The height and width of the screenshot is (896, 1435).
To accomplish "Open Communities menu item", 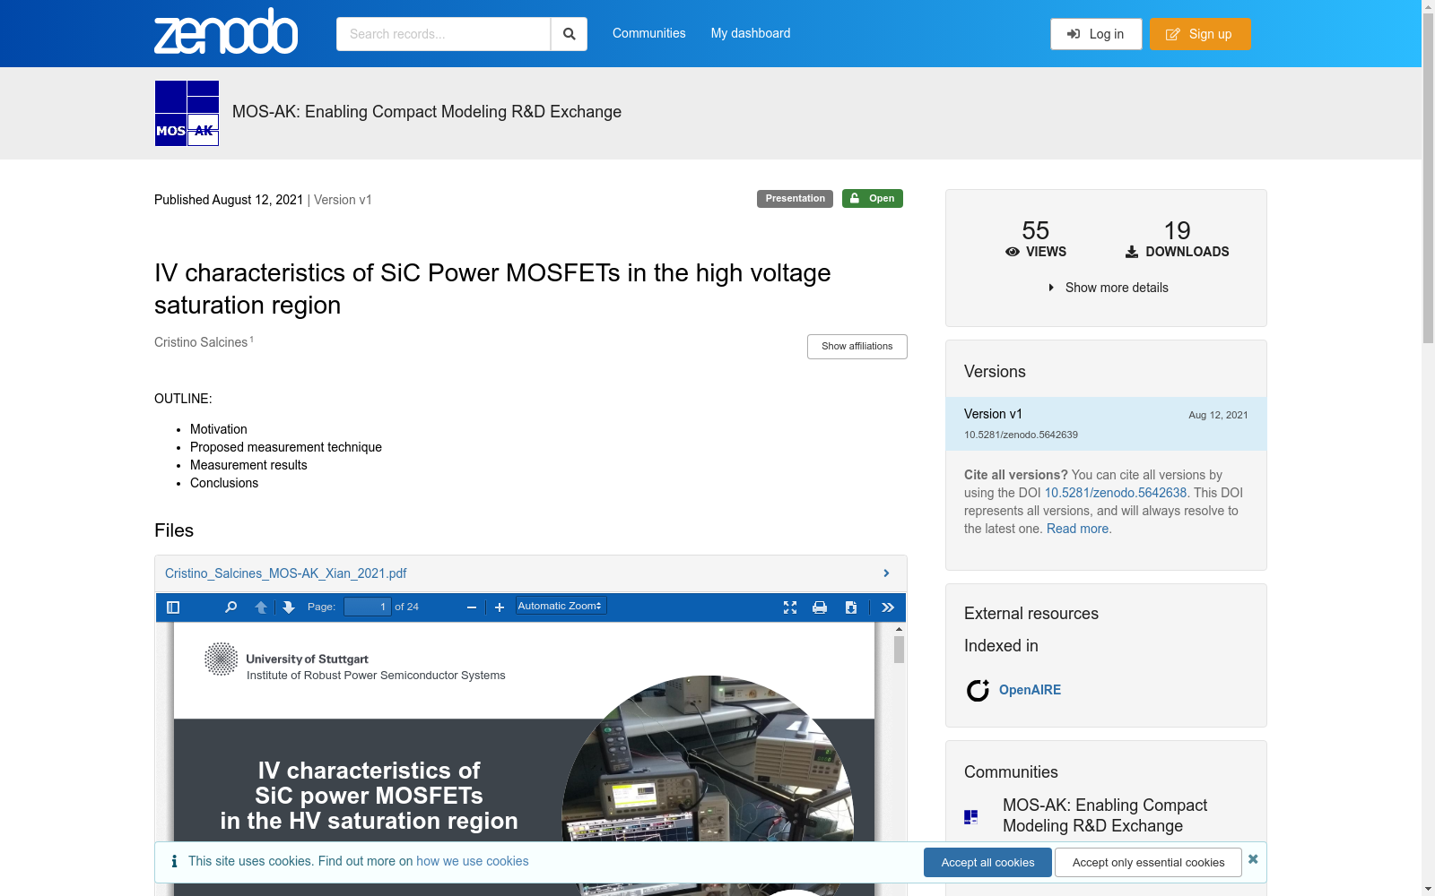I will 649,33.
